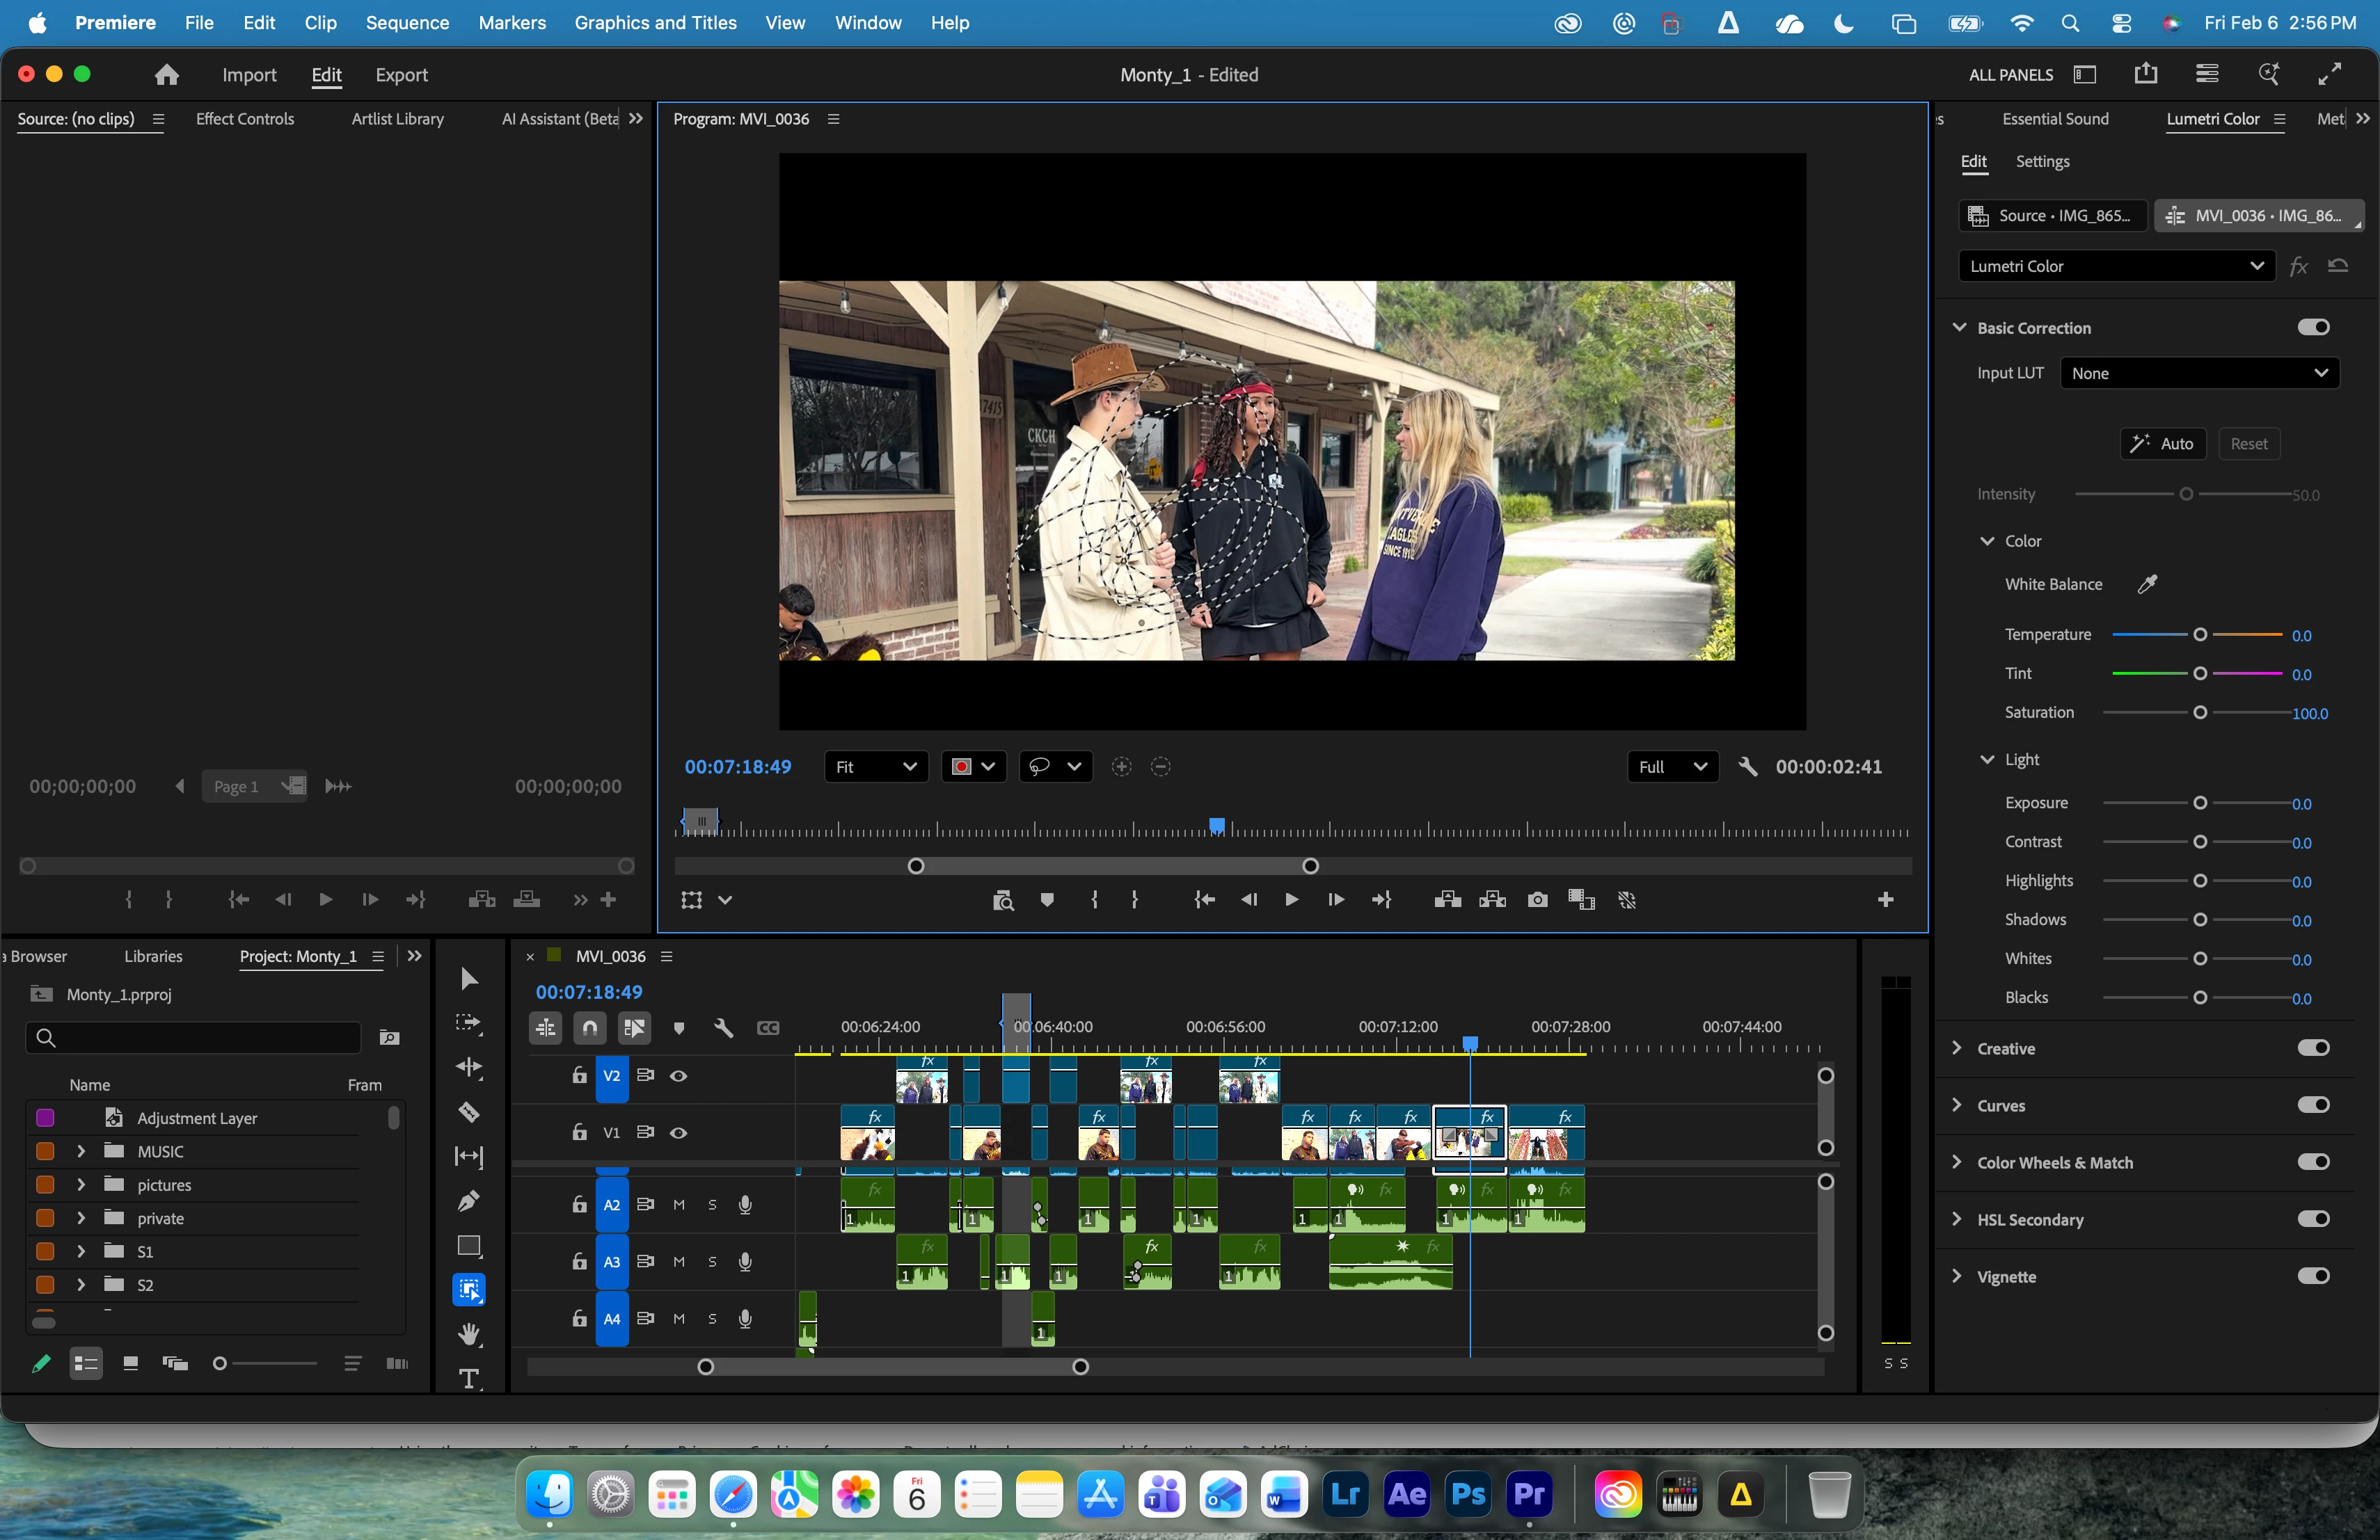The width and height of the screenshot is (2380, 1540).
Task: Click the White Balance eyedropper
Action: [x=2147, y=584]
